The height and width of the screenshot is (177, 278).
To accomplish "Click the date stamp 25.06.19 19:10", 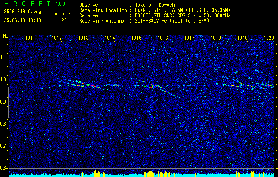I will point(23,20).
